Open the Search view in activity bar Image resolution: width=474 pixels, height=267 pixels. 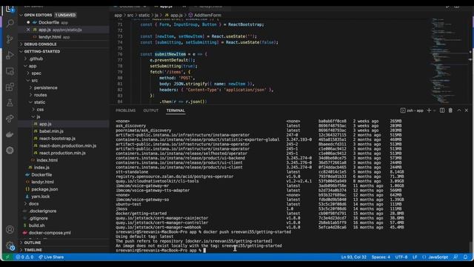click(x=10, y=23)
